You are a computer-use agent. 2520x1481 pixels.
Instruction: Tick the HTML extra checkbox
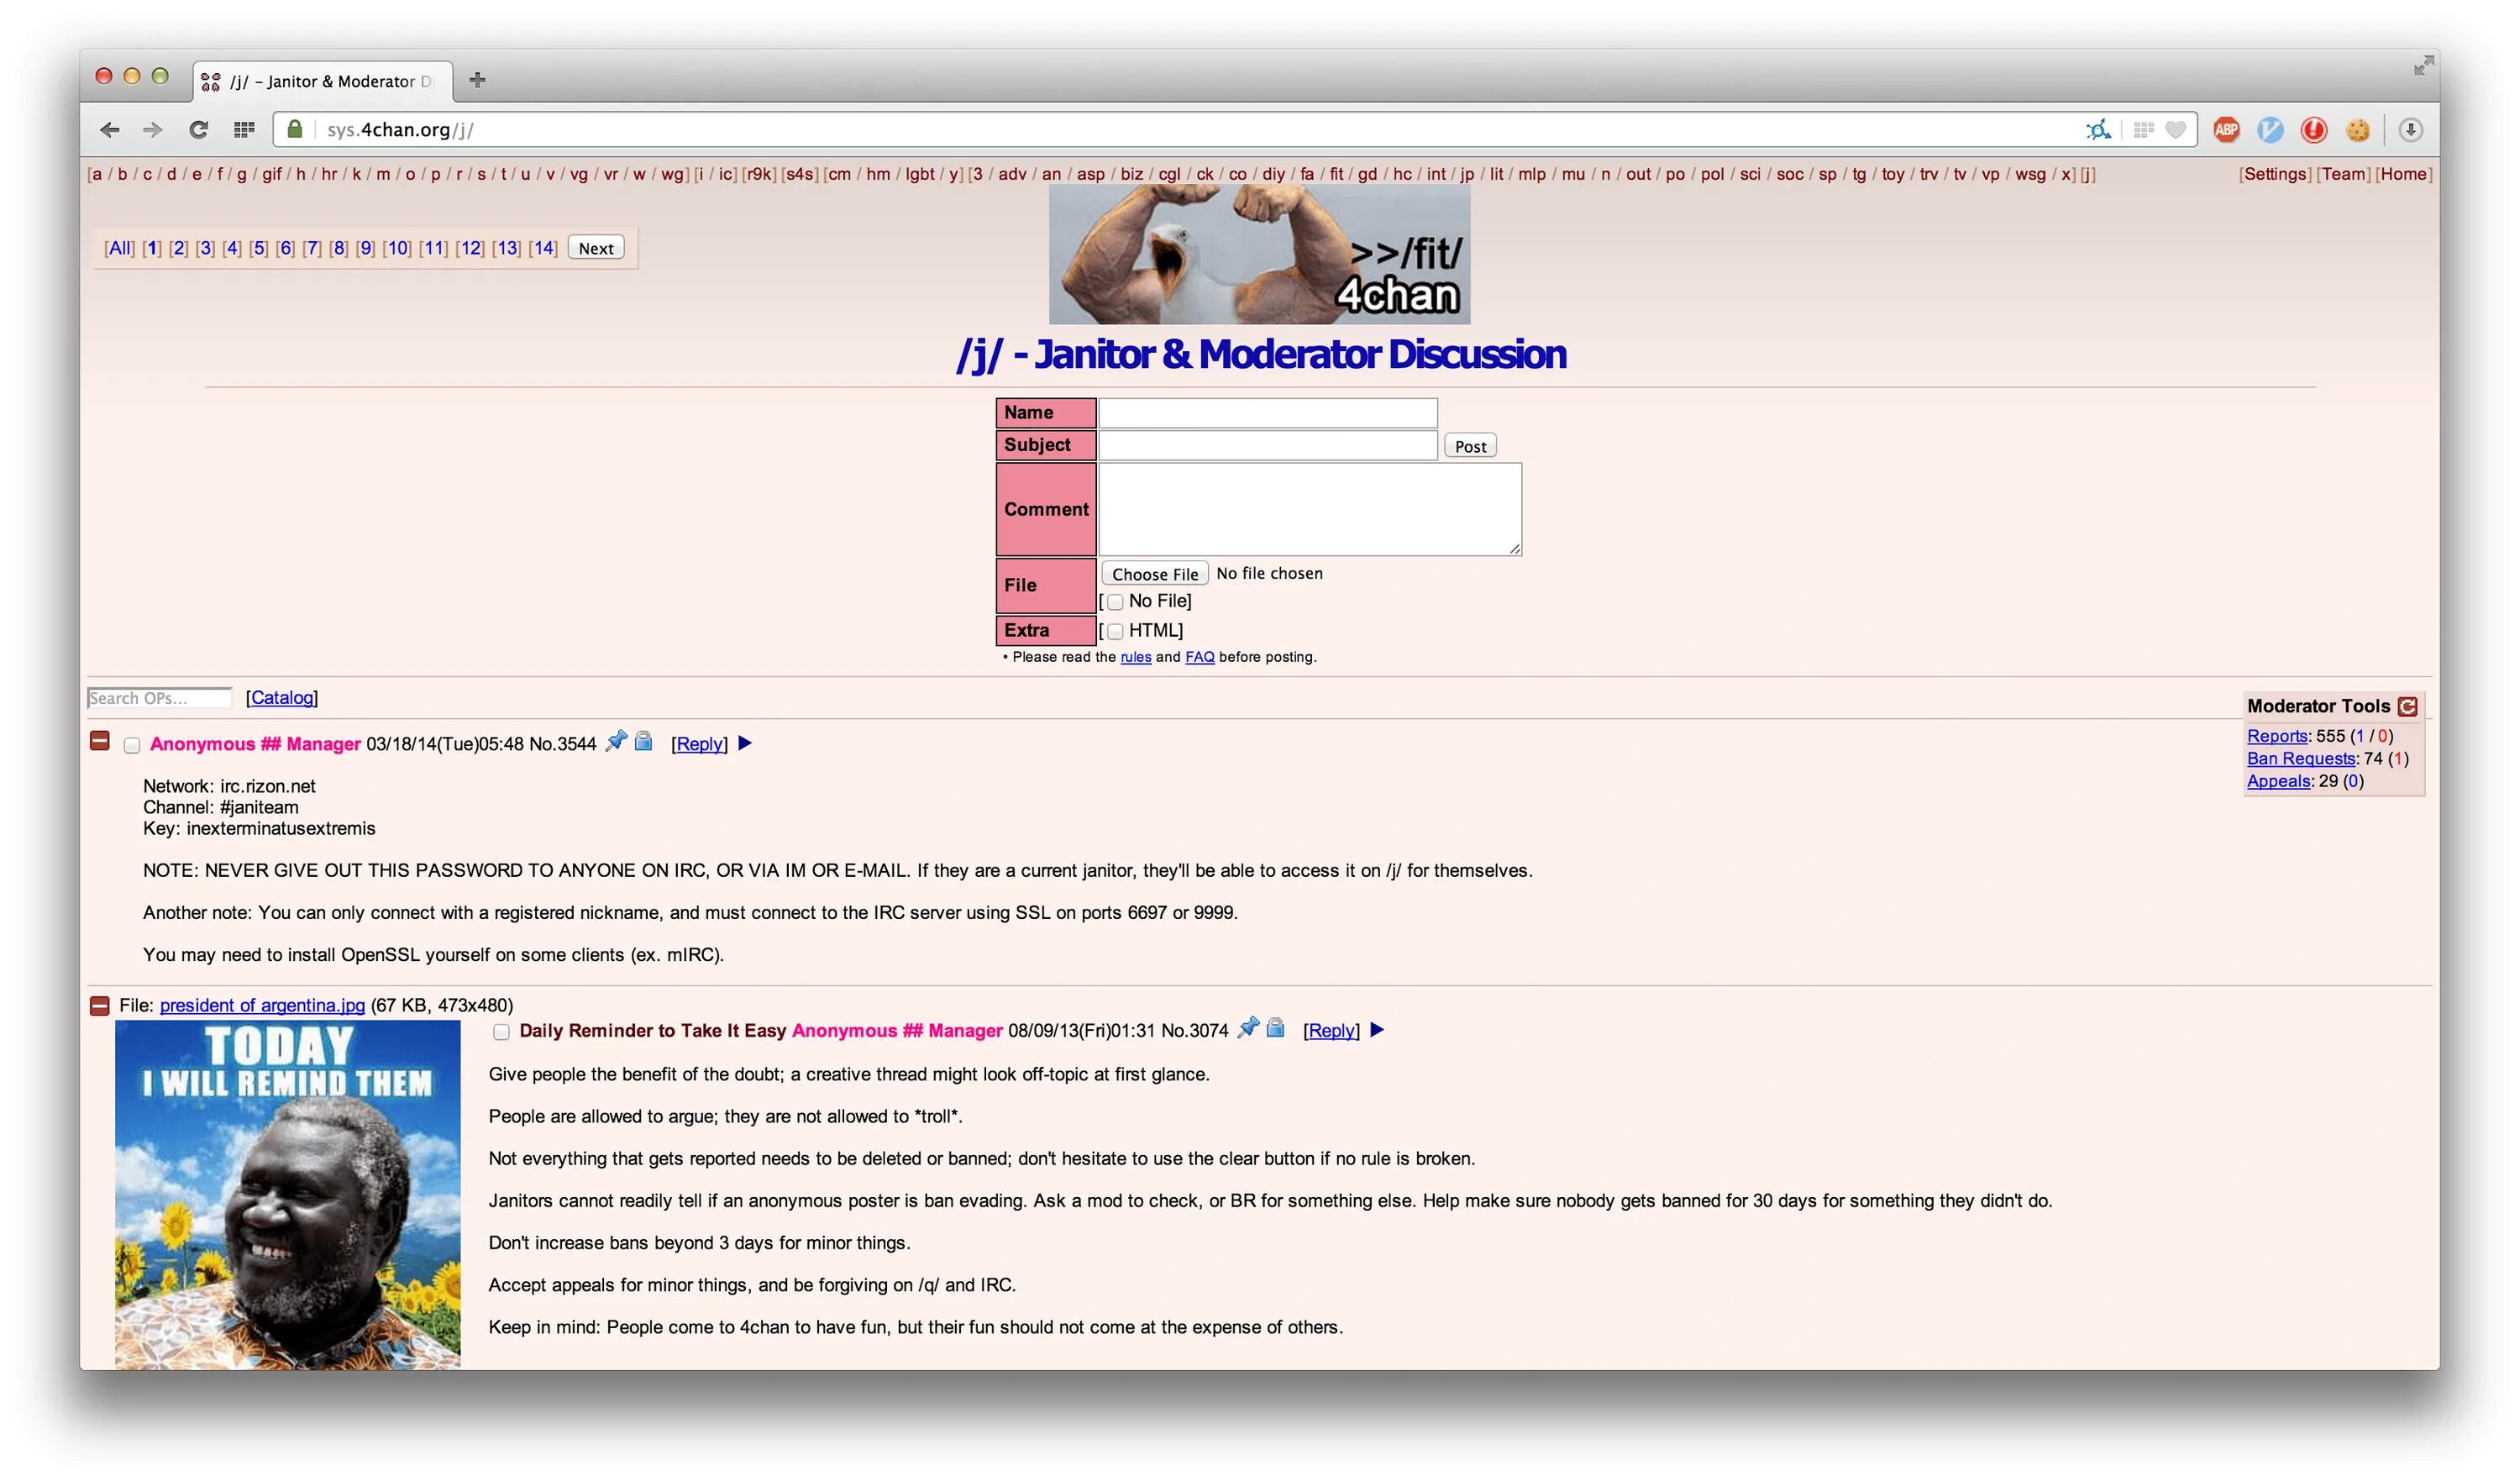(1115, 631)
